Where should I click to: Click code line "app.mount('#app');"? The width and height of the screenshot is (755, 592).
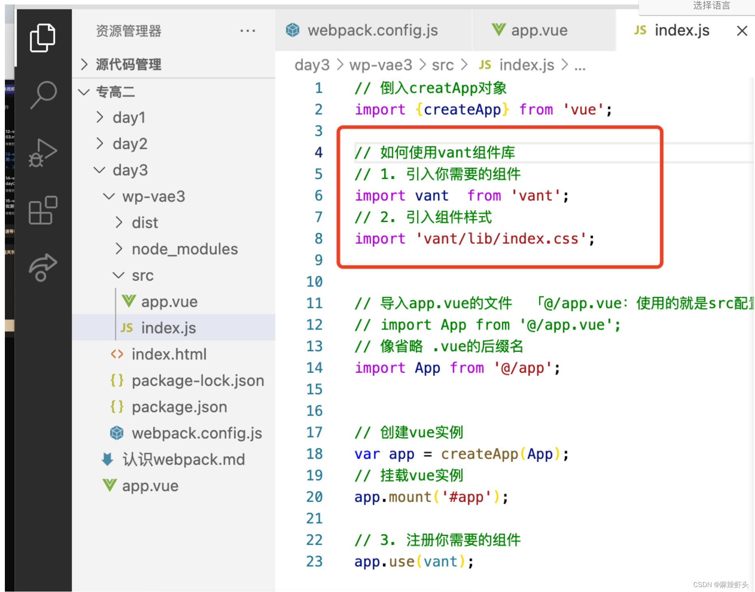pyautogui.click(x=431, y=497)
